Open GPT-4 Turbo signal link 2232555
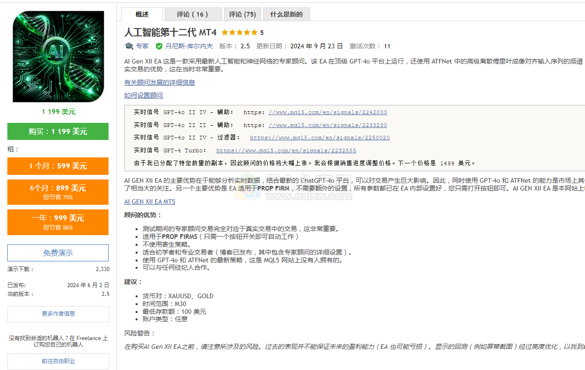 (x=286, y=150)
